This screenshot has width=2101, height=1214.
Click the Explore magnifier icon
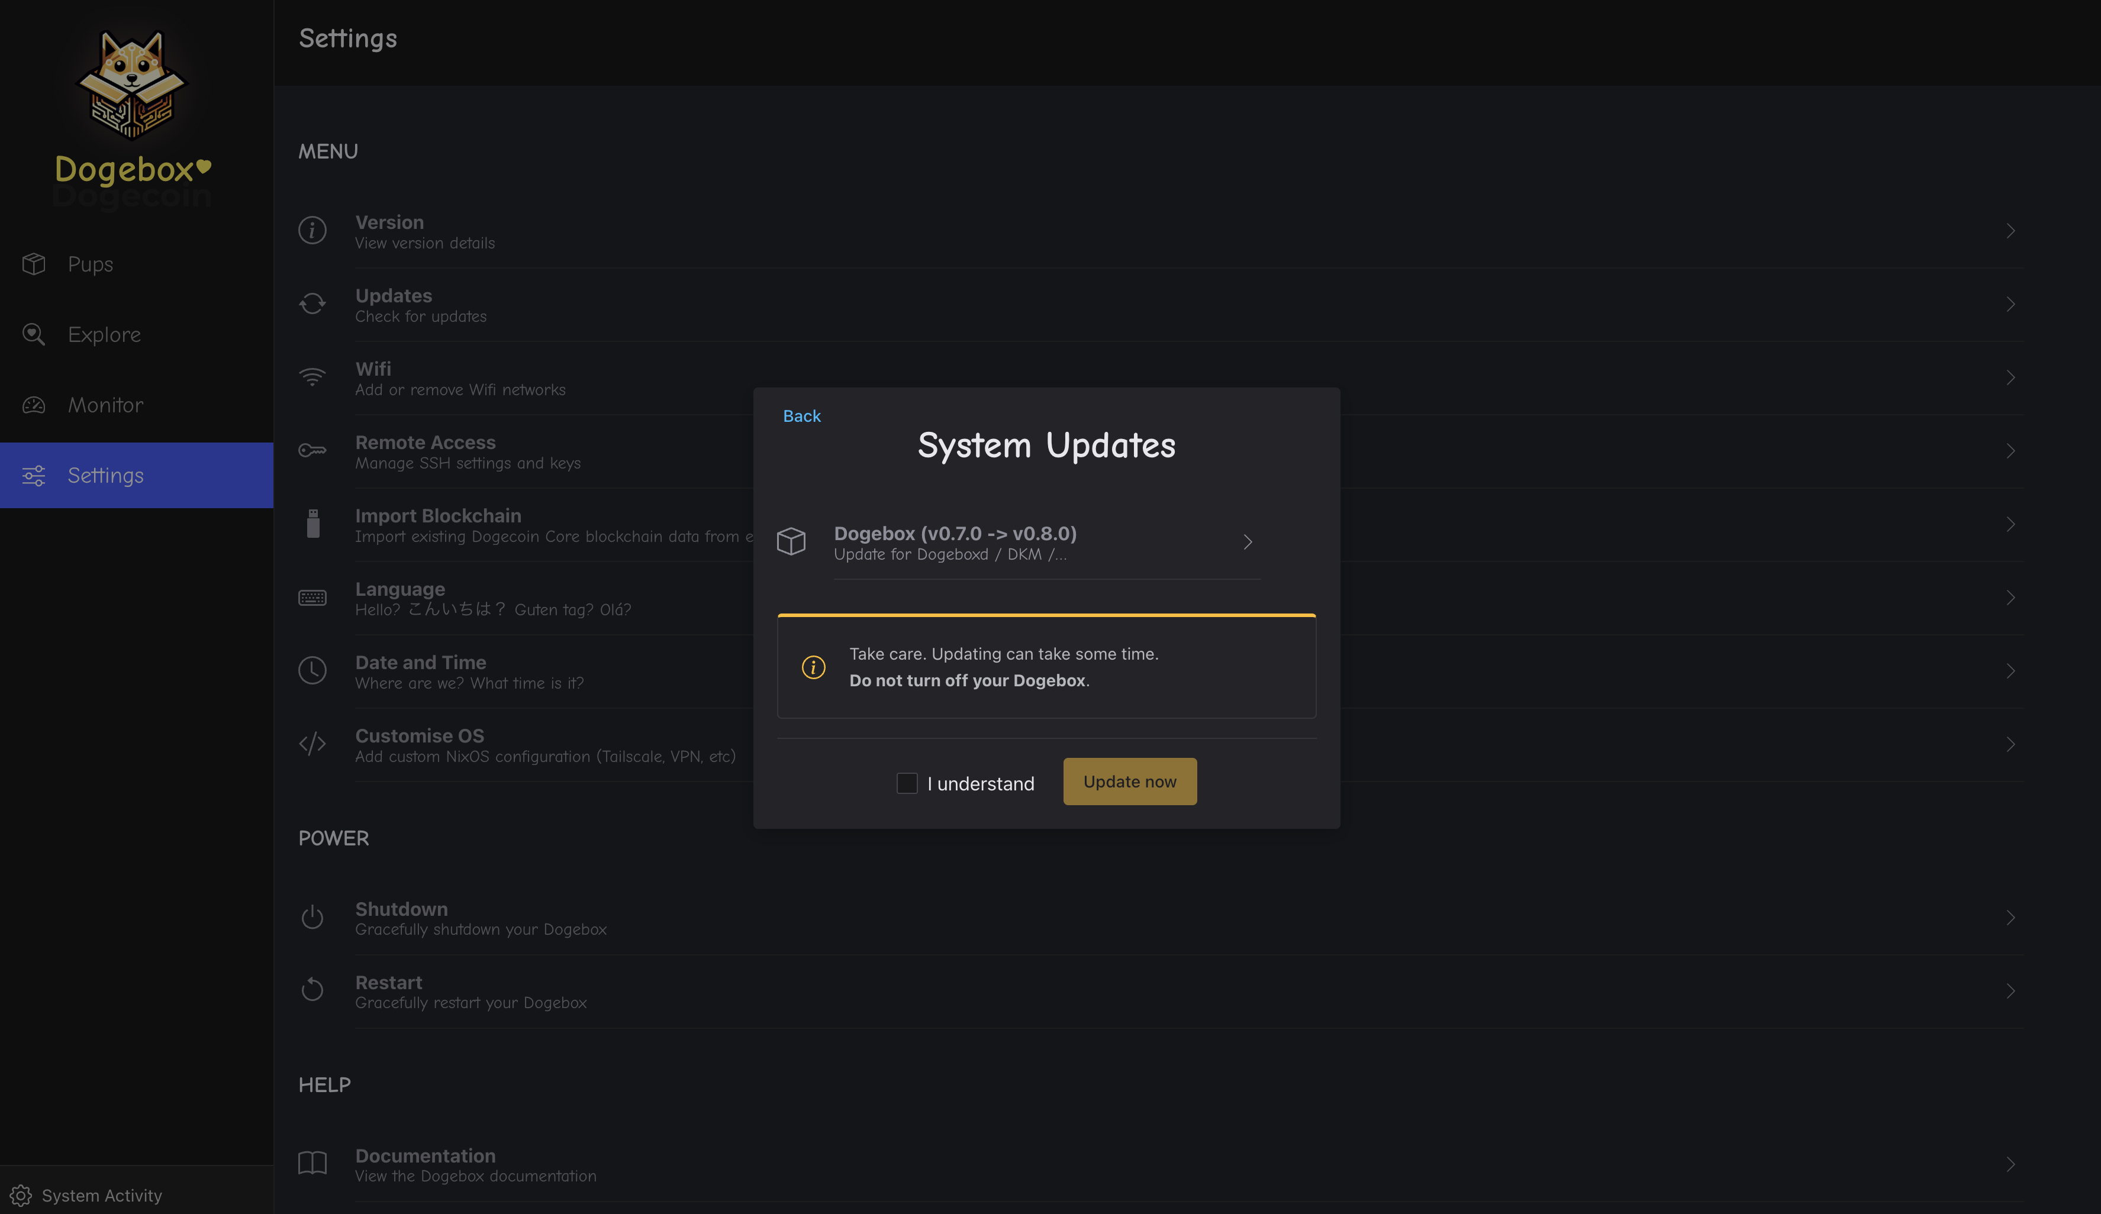coord(33,334)
